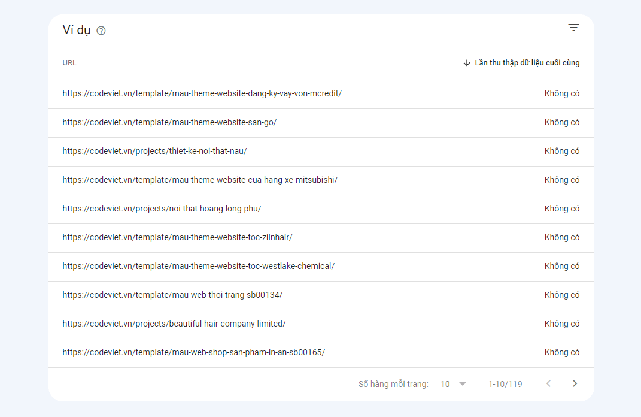Select the mau-theme-website-san-go URL row

[x=169, y=123]
